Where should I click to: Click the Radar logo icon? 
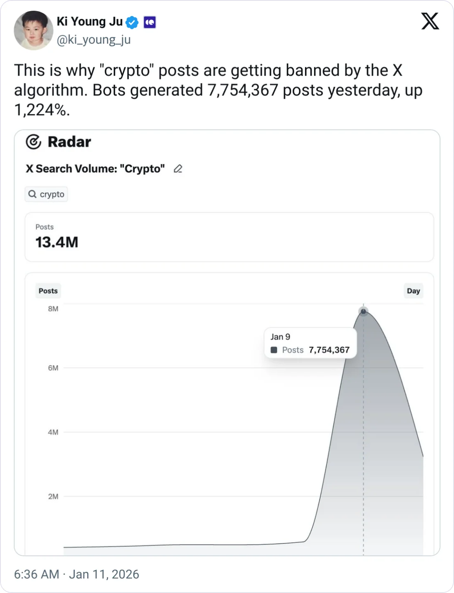point(33,142)
